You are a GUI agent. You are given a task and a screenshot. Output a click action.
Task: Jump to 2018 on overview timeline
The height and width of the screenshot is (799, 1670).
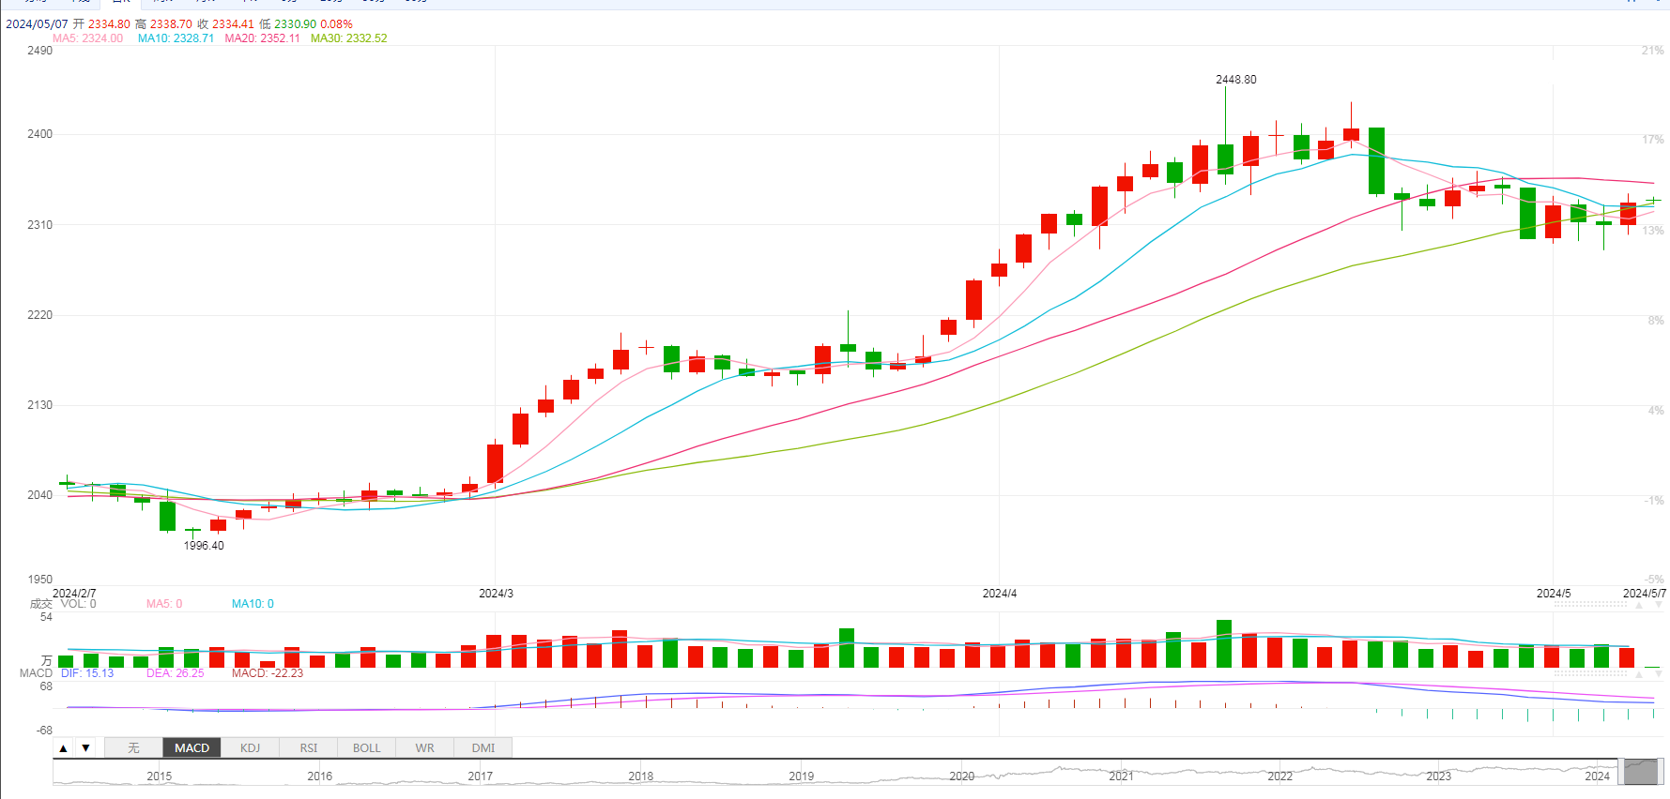tap(641, 776)
